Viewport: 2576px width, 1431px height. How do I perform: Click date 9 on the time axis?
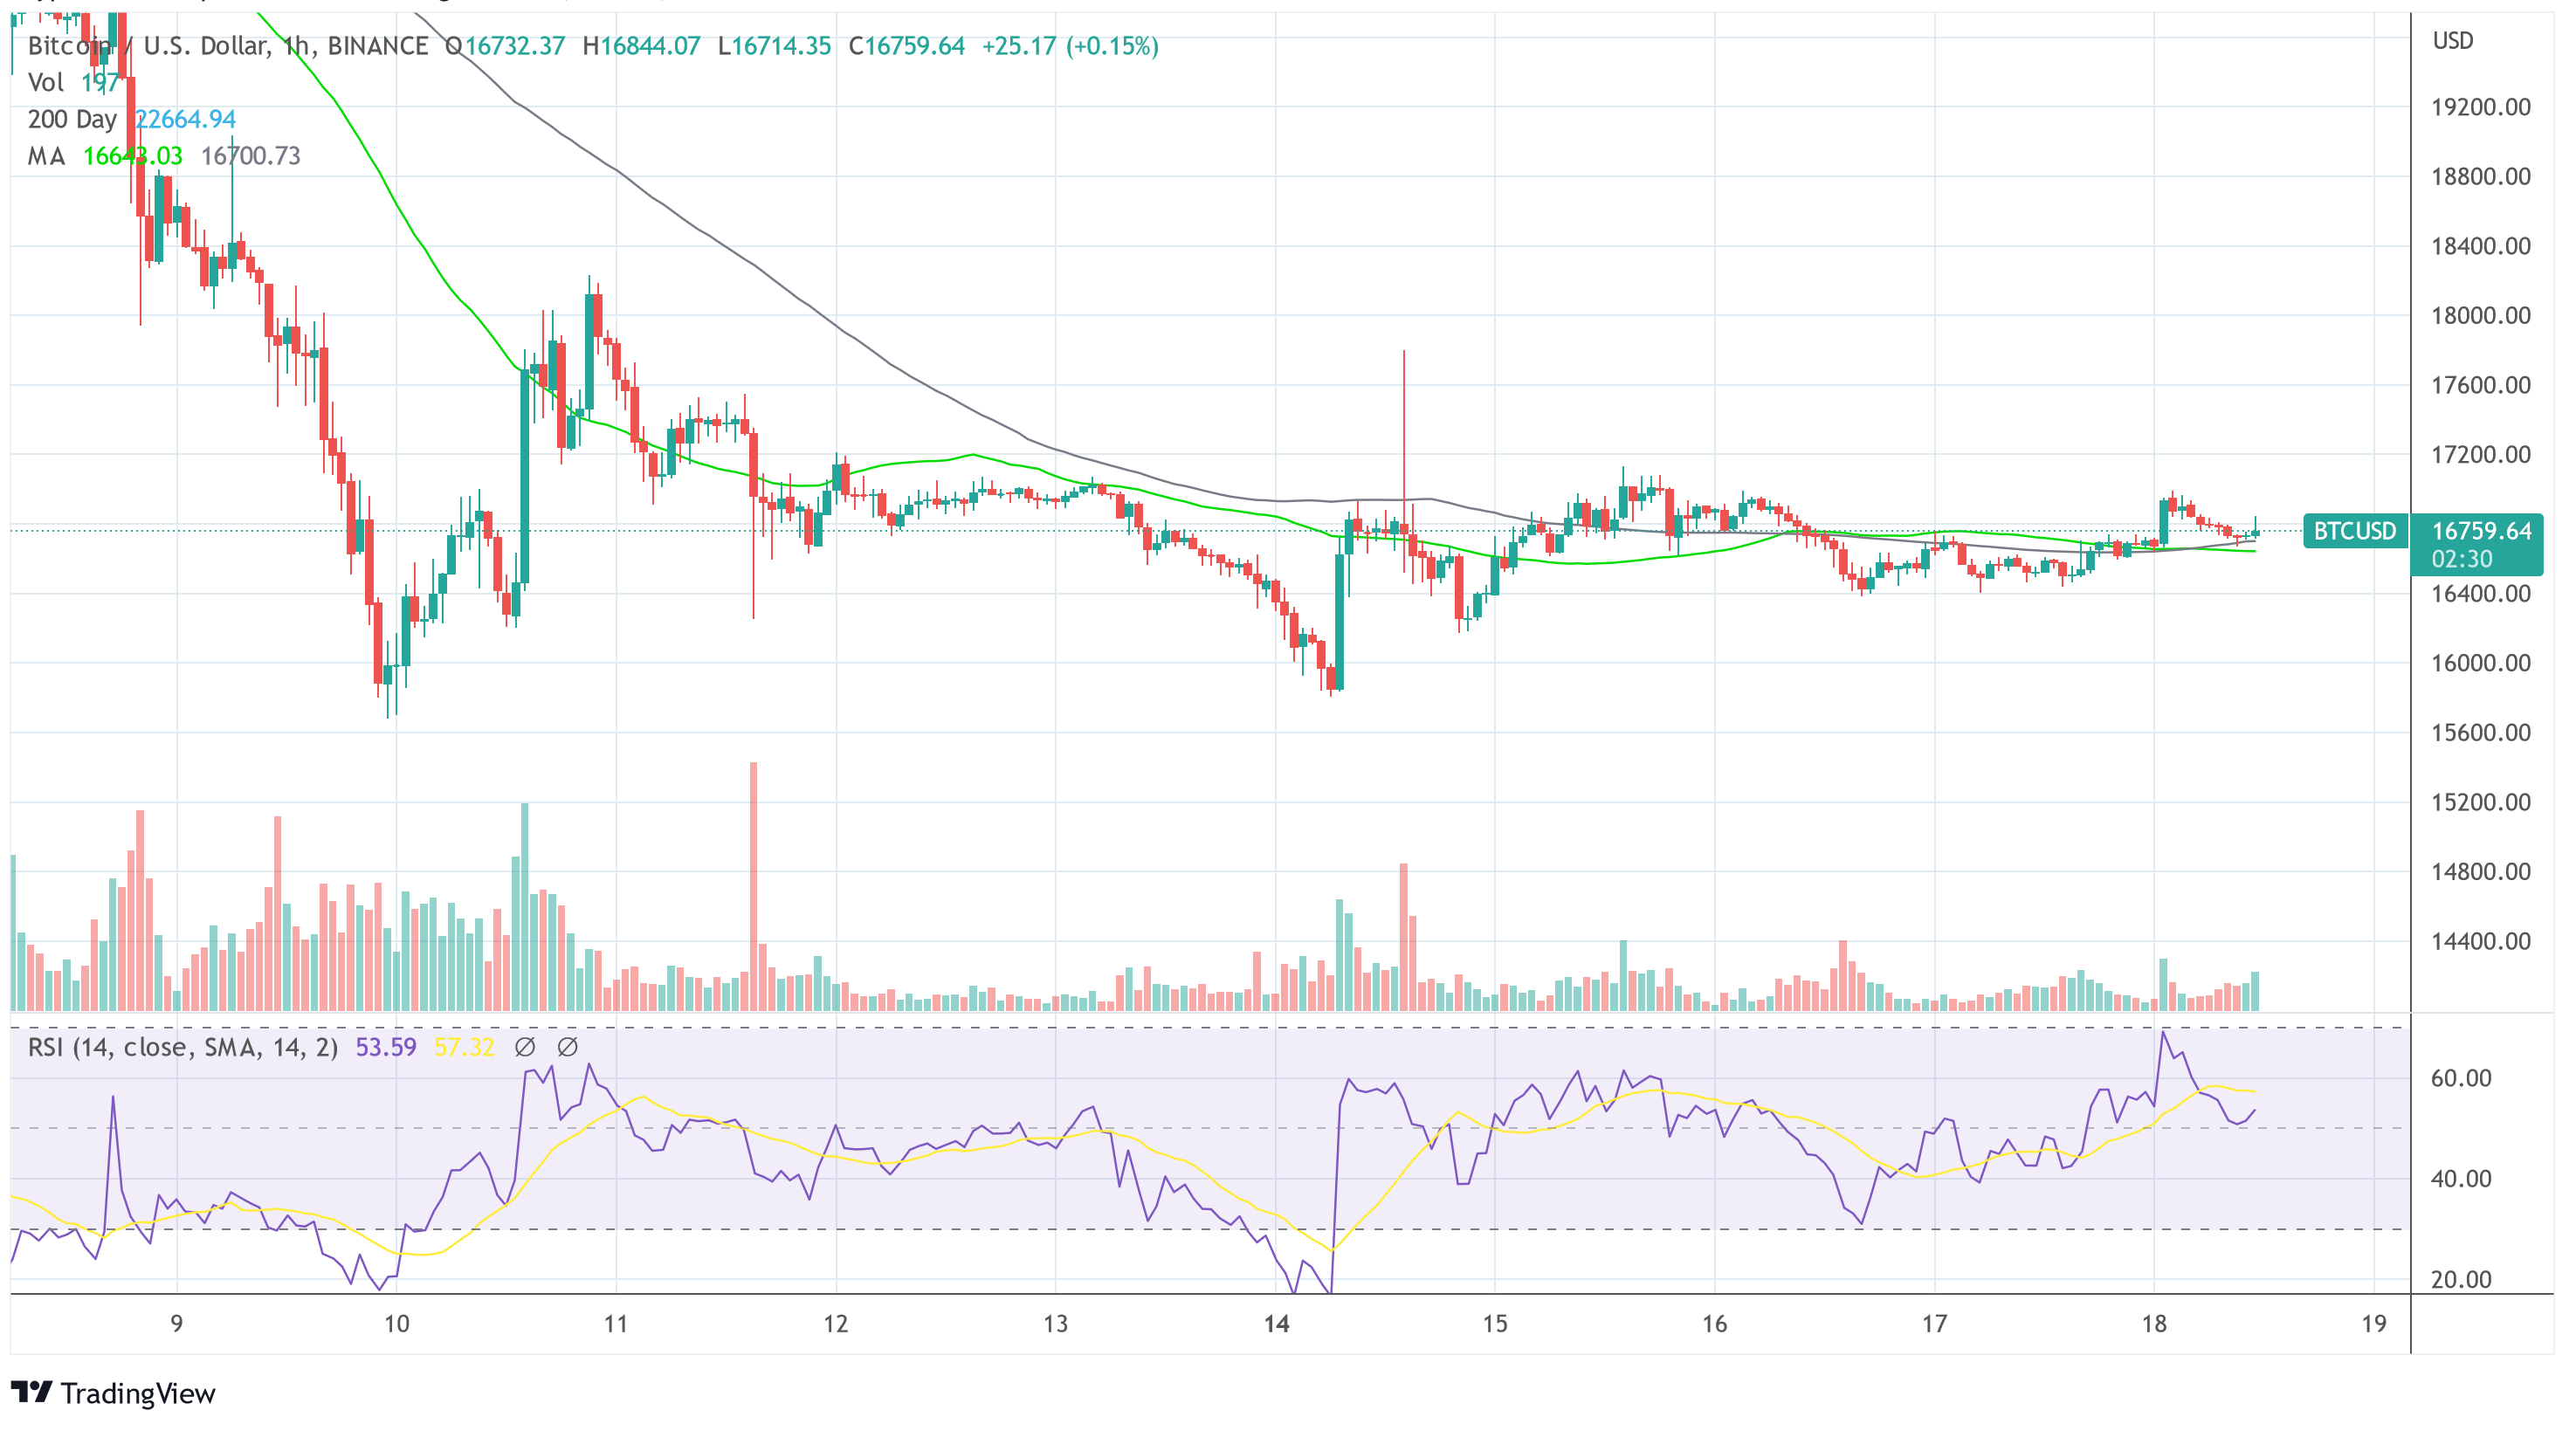pyautogui.click(x=177, y=1324)
